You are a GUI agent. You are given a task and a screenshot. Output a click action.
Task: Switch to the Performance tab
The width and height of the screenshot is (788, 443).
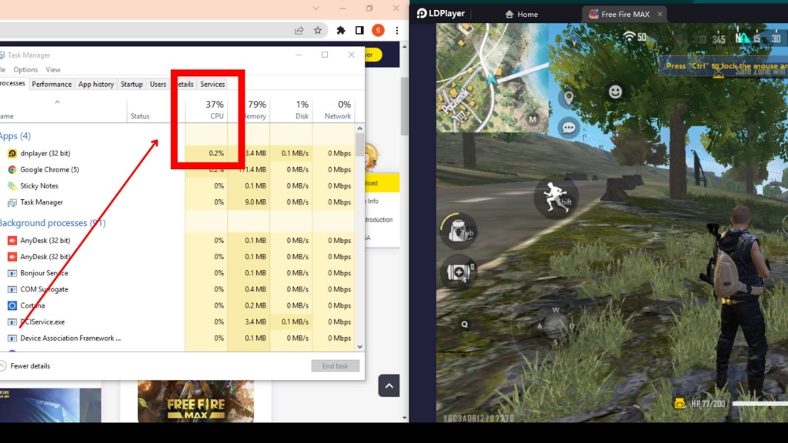(52, 85)
